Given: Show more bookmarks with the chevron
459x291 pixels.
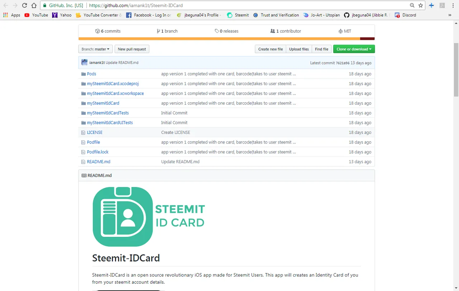Looking at the screenshot, I should [x=450, y=15].
